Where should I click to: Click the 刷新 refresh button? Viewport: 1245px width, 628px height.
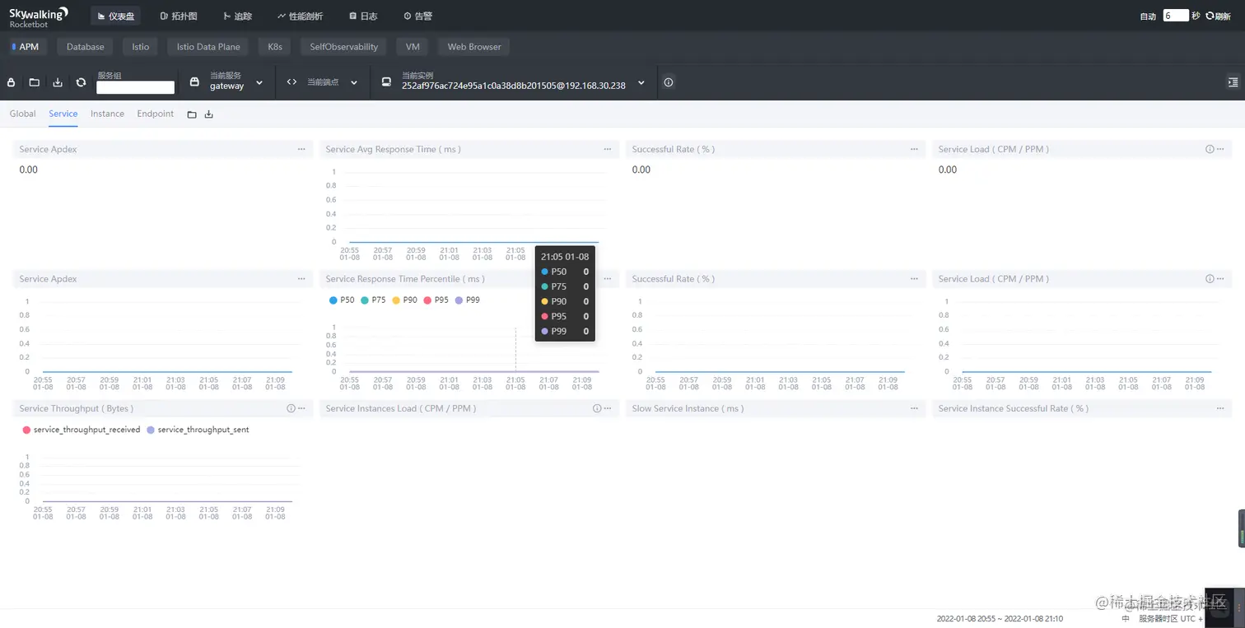pyautogui.click(x=1218, y=16)
